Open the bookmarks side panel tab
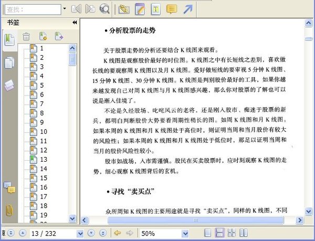This screenshot has width=315, height=241. (9, 40)
